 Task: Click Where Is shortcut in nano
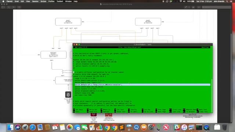[x=105, y=110]
